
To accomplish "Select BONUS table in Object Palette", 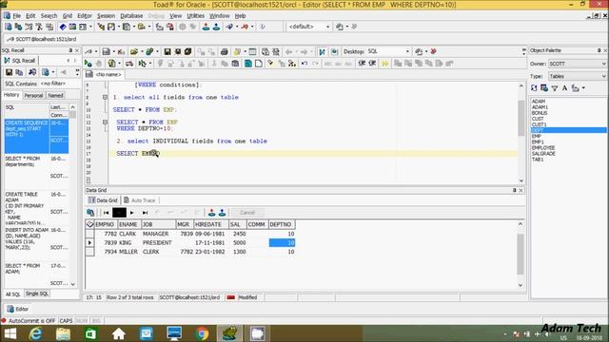I will tap(540, 113).
